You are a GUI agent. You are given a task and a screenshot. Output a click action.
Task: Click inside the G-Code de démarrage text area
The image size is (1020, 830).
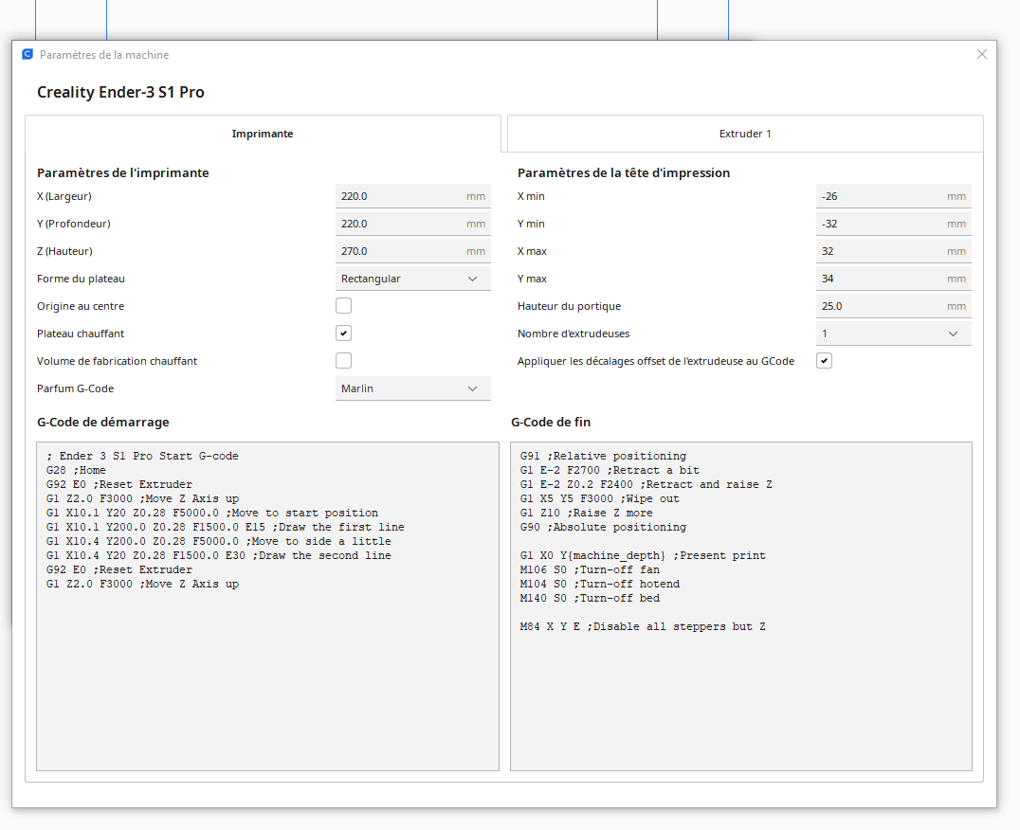point(267,663)
